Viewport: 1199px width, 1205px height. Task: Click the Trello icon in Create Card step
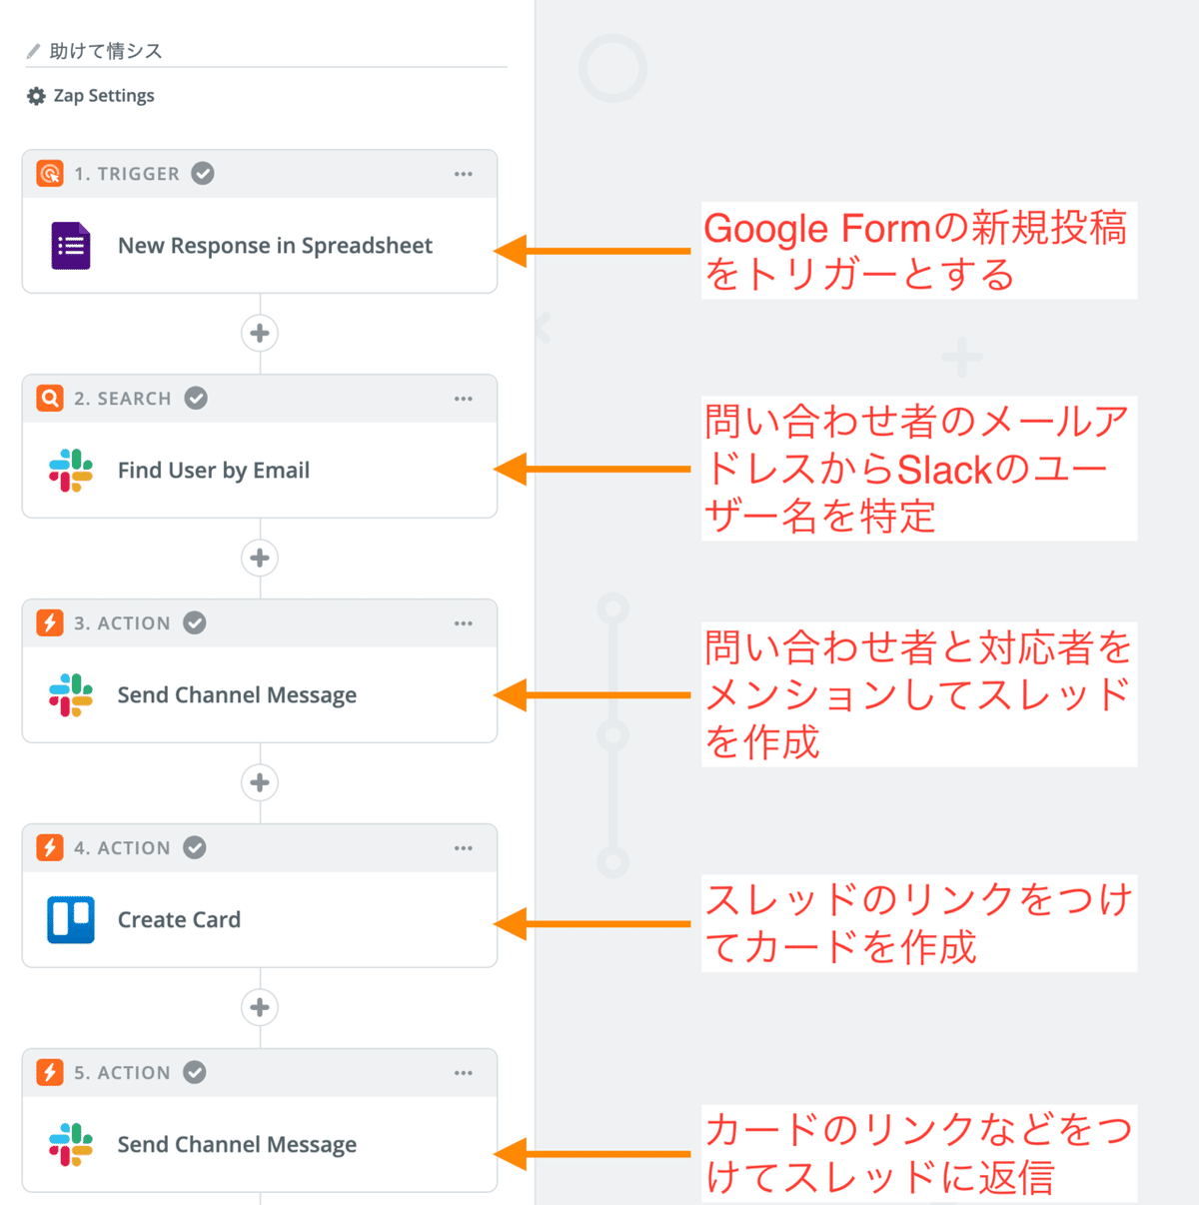tap(71, 920)
